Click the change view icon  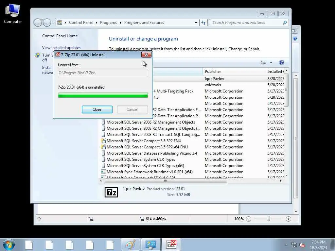click(x=263, y=62)
